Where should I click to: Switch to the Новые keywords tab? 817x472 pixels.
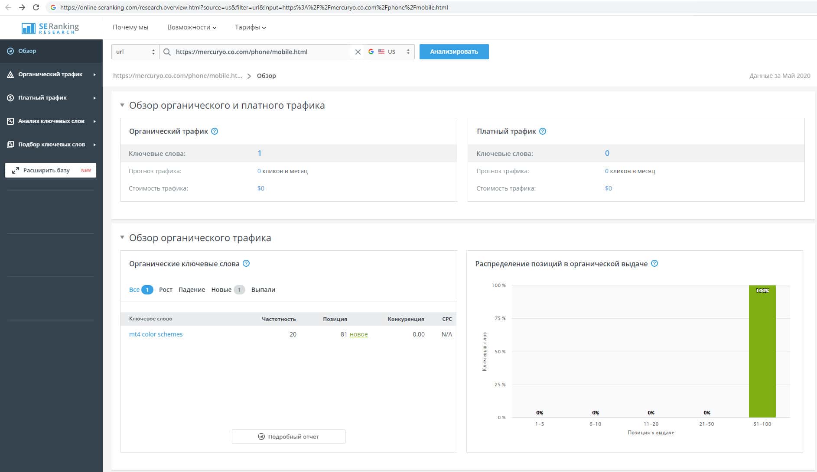tap(221, 290)
